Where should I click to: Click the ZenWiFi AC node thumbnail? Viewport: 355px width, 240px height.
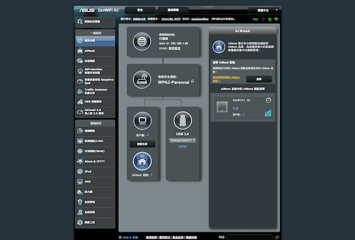tap(222, 107)
